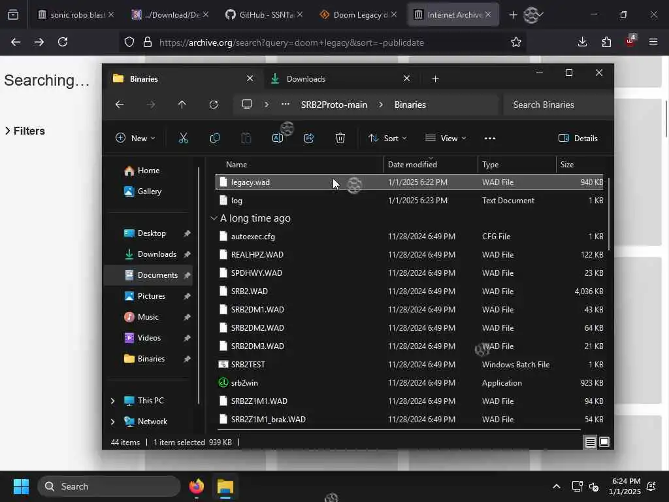
Task: Show hidden system tray icons
Action: [557, 486]
